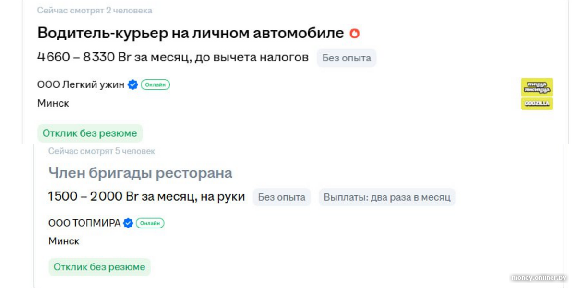576x288 pixels.
Task: Select Без опыта tag on the restaurant vacancy
Action: 281,197
